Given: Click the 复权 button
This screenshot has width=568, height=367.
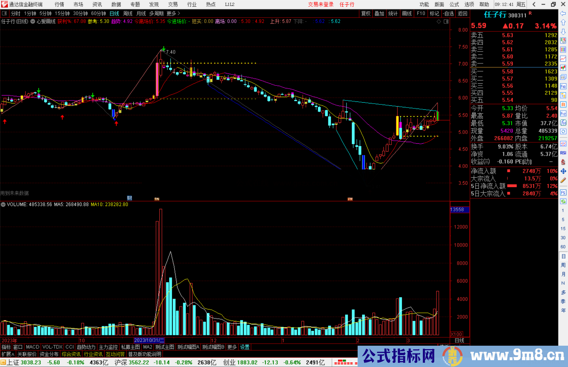Looking at the screenshot, I should pyautogui.click(x=366, y=13).
